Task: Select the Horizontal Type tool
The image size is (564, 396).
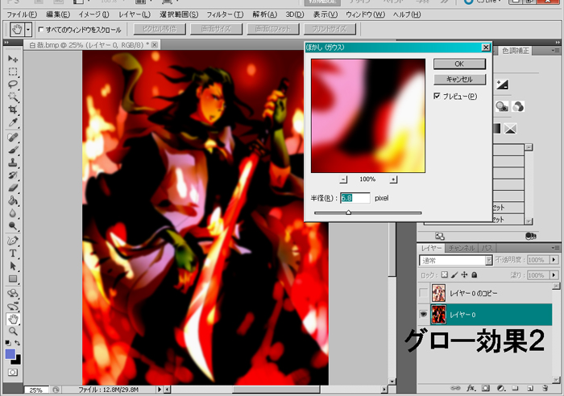Action: click(x=13, y=253)
